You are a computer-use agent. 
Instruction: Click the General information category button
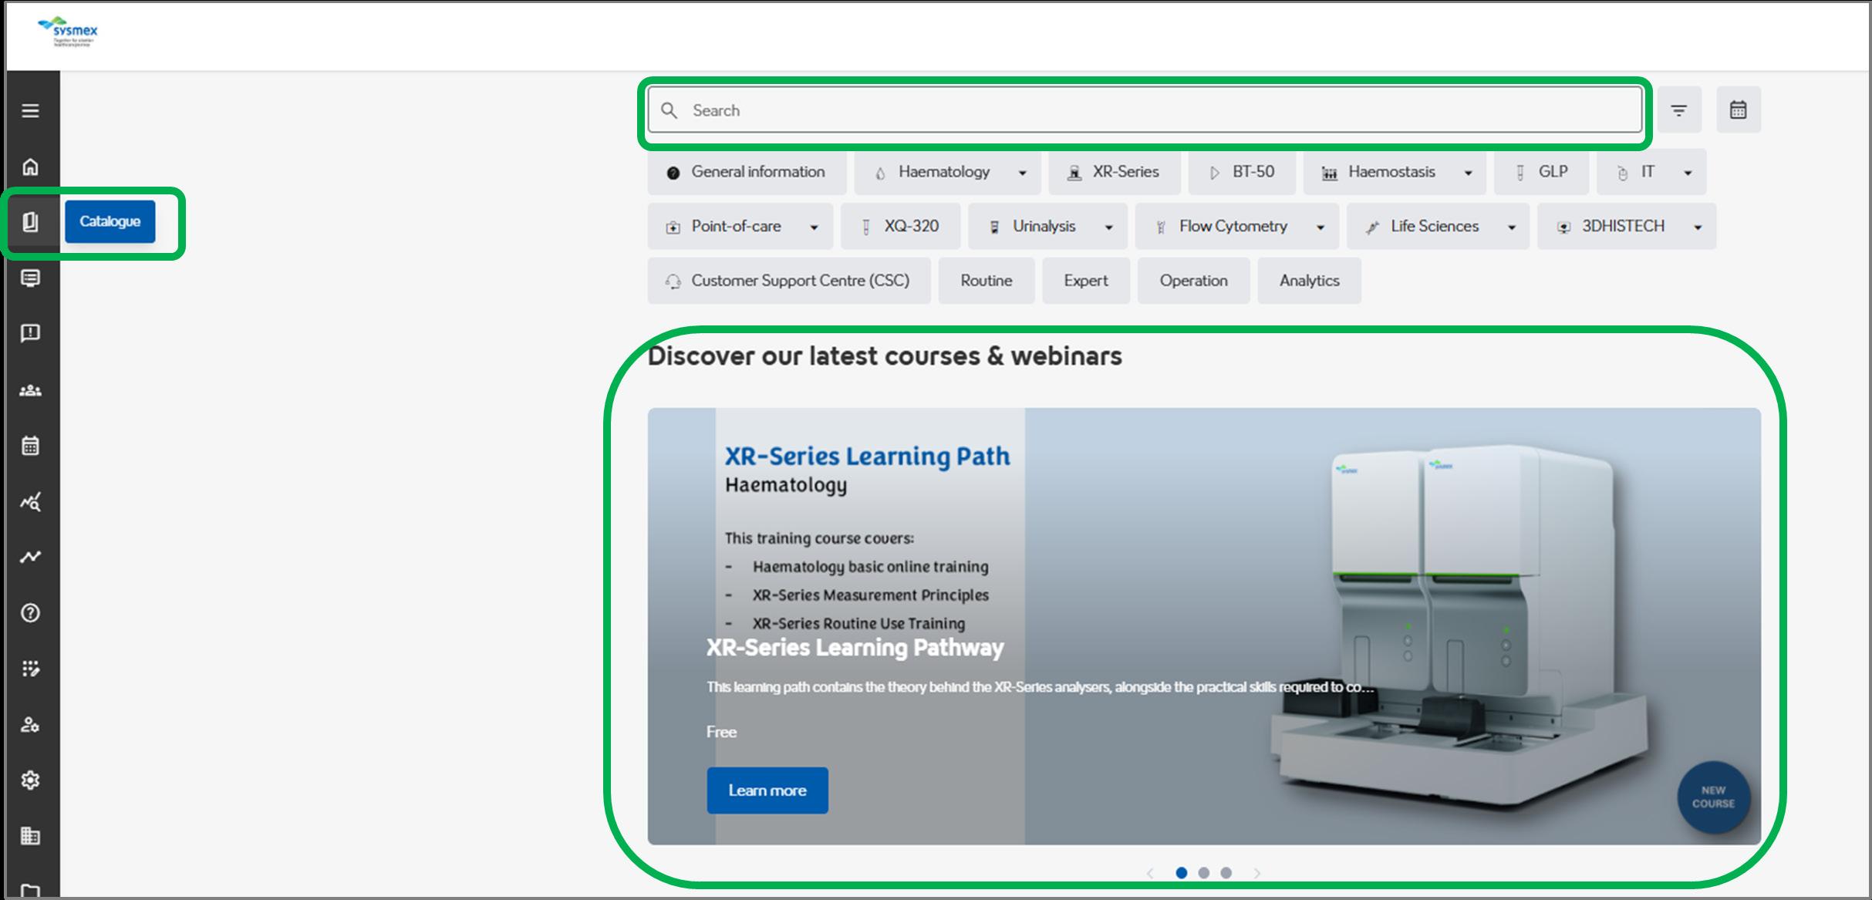(x=746, y=172)
